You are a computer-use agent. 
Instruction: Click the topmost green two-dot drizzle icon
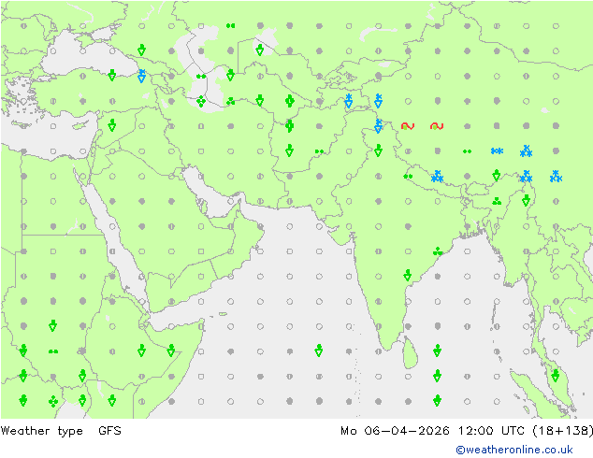click(x=230, y=25)
